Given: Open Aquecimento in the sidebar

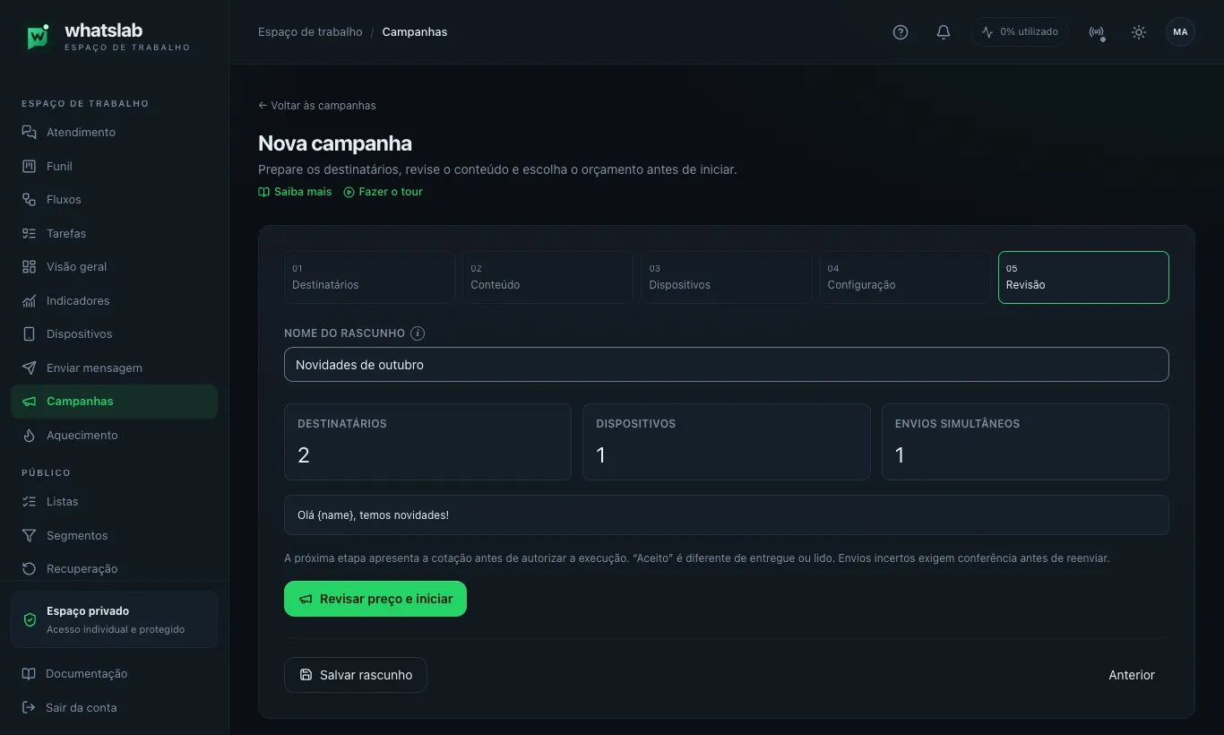Looking at the screenshot, I should tap(114, 435).
